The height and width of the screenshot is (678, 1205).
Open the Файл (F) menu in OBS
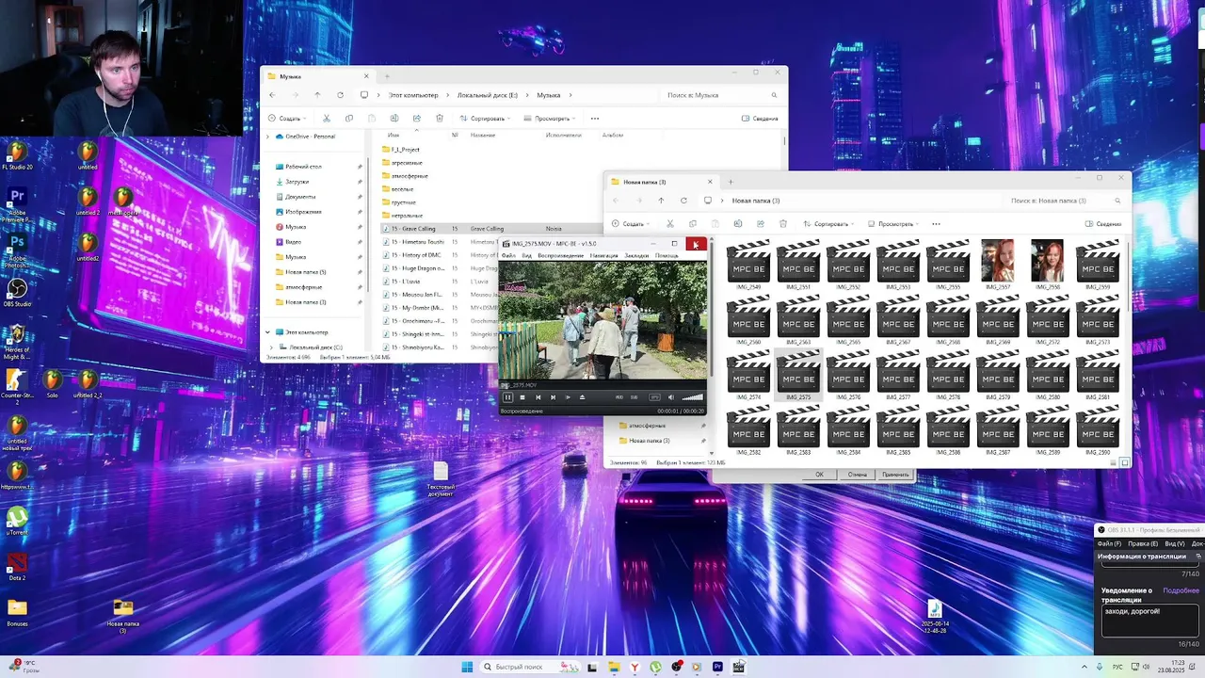click(x=1110, y=543)
